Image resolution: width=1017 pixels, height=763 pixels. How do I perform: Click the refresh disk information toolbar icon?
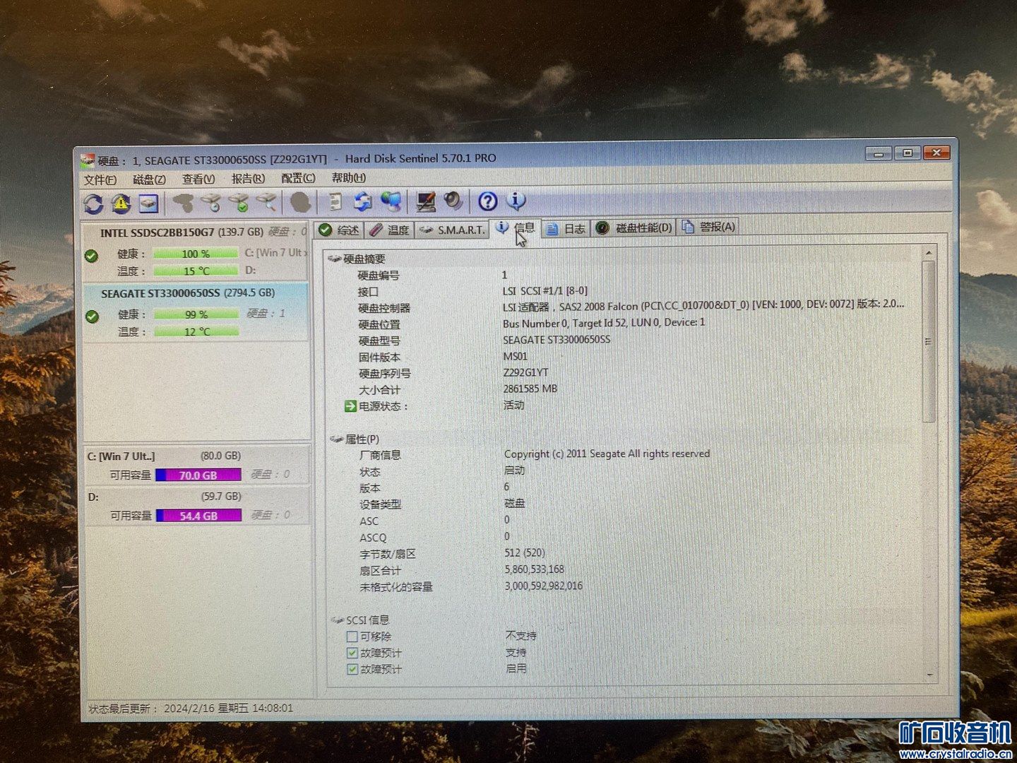pos(93,204)
